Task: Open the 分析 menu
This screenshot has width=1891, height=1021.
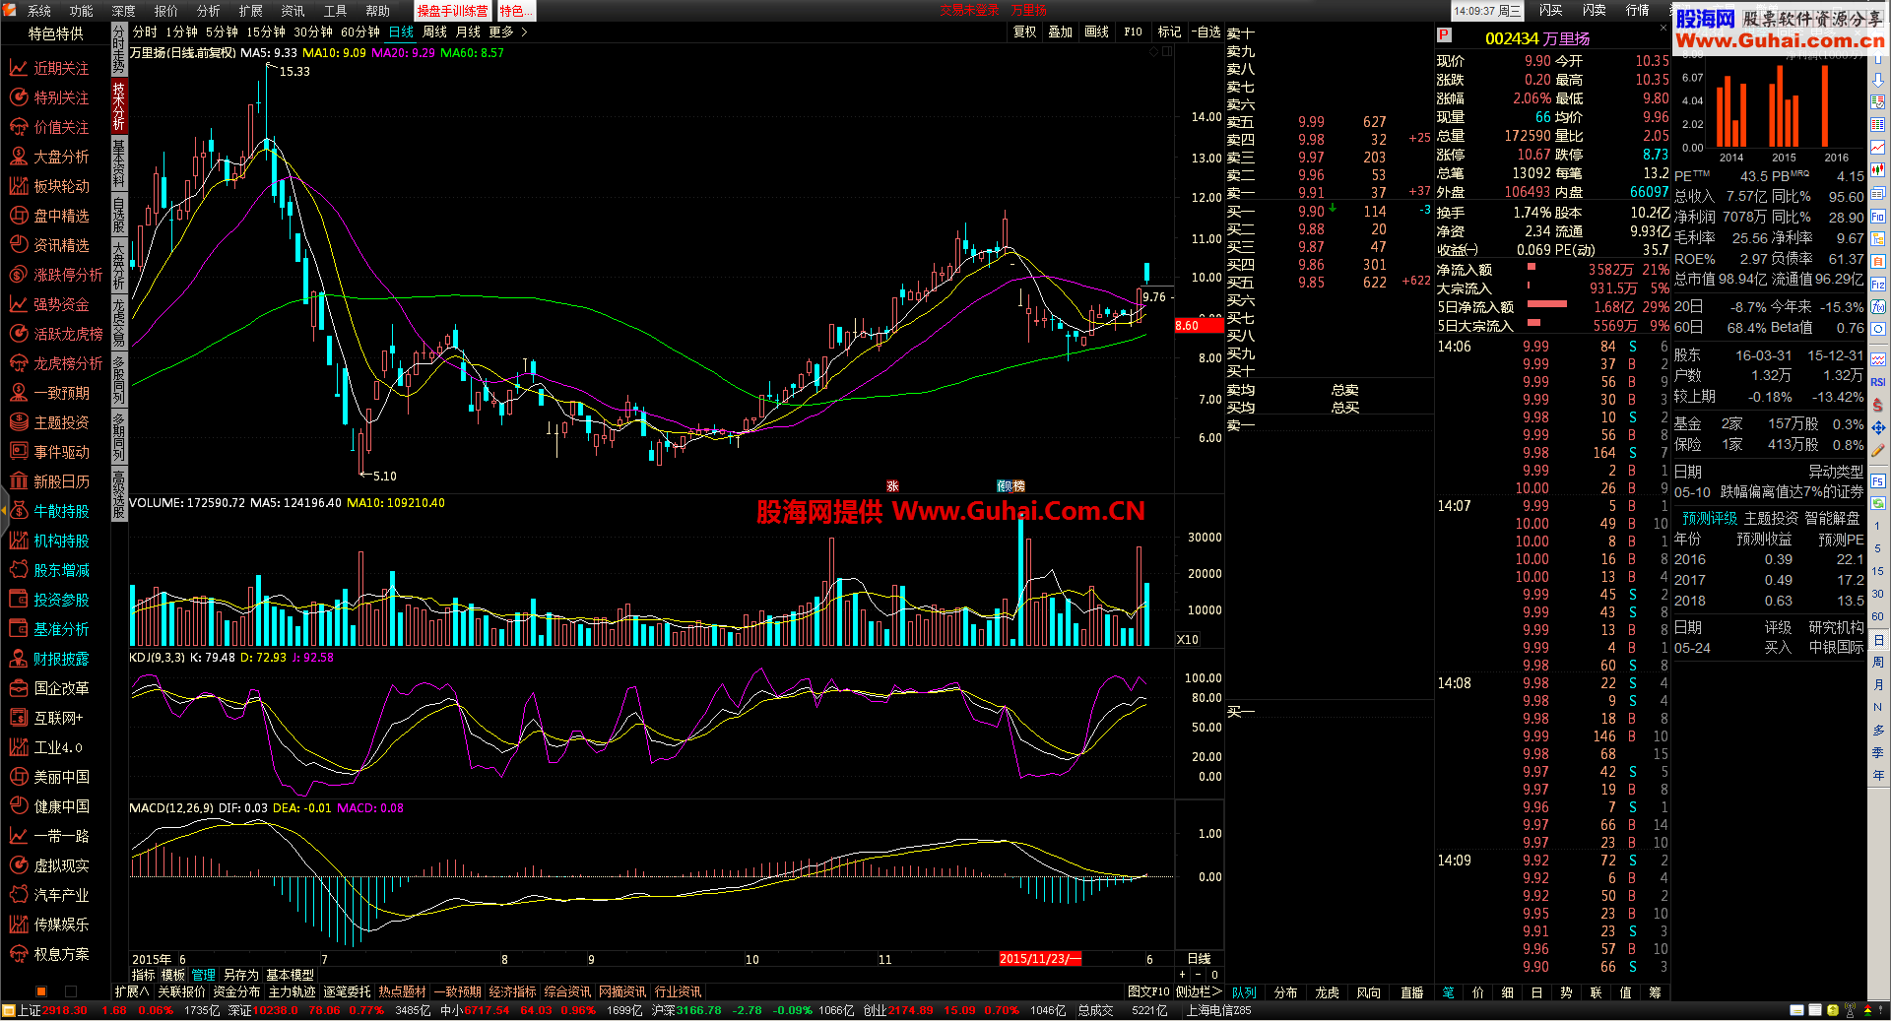Action: point(208,11)
